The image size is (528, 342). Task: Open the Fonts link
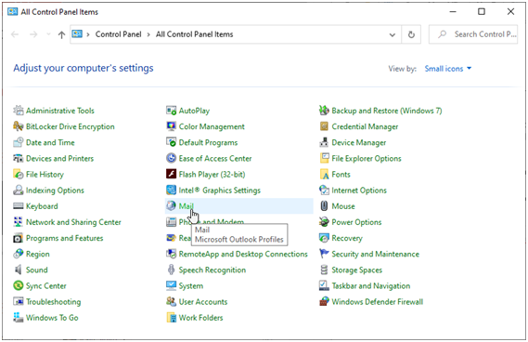(x=341, y=174)
